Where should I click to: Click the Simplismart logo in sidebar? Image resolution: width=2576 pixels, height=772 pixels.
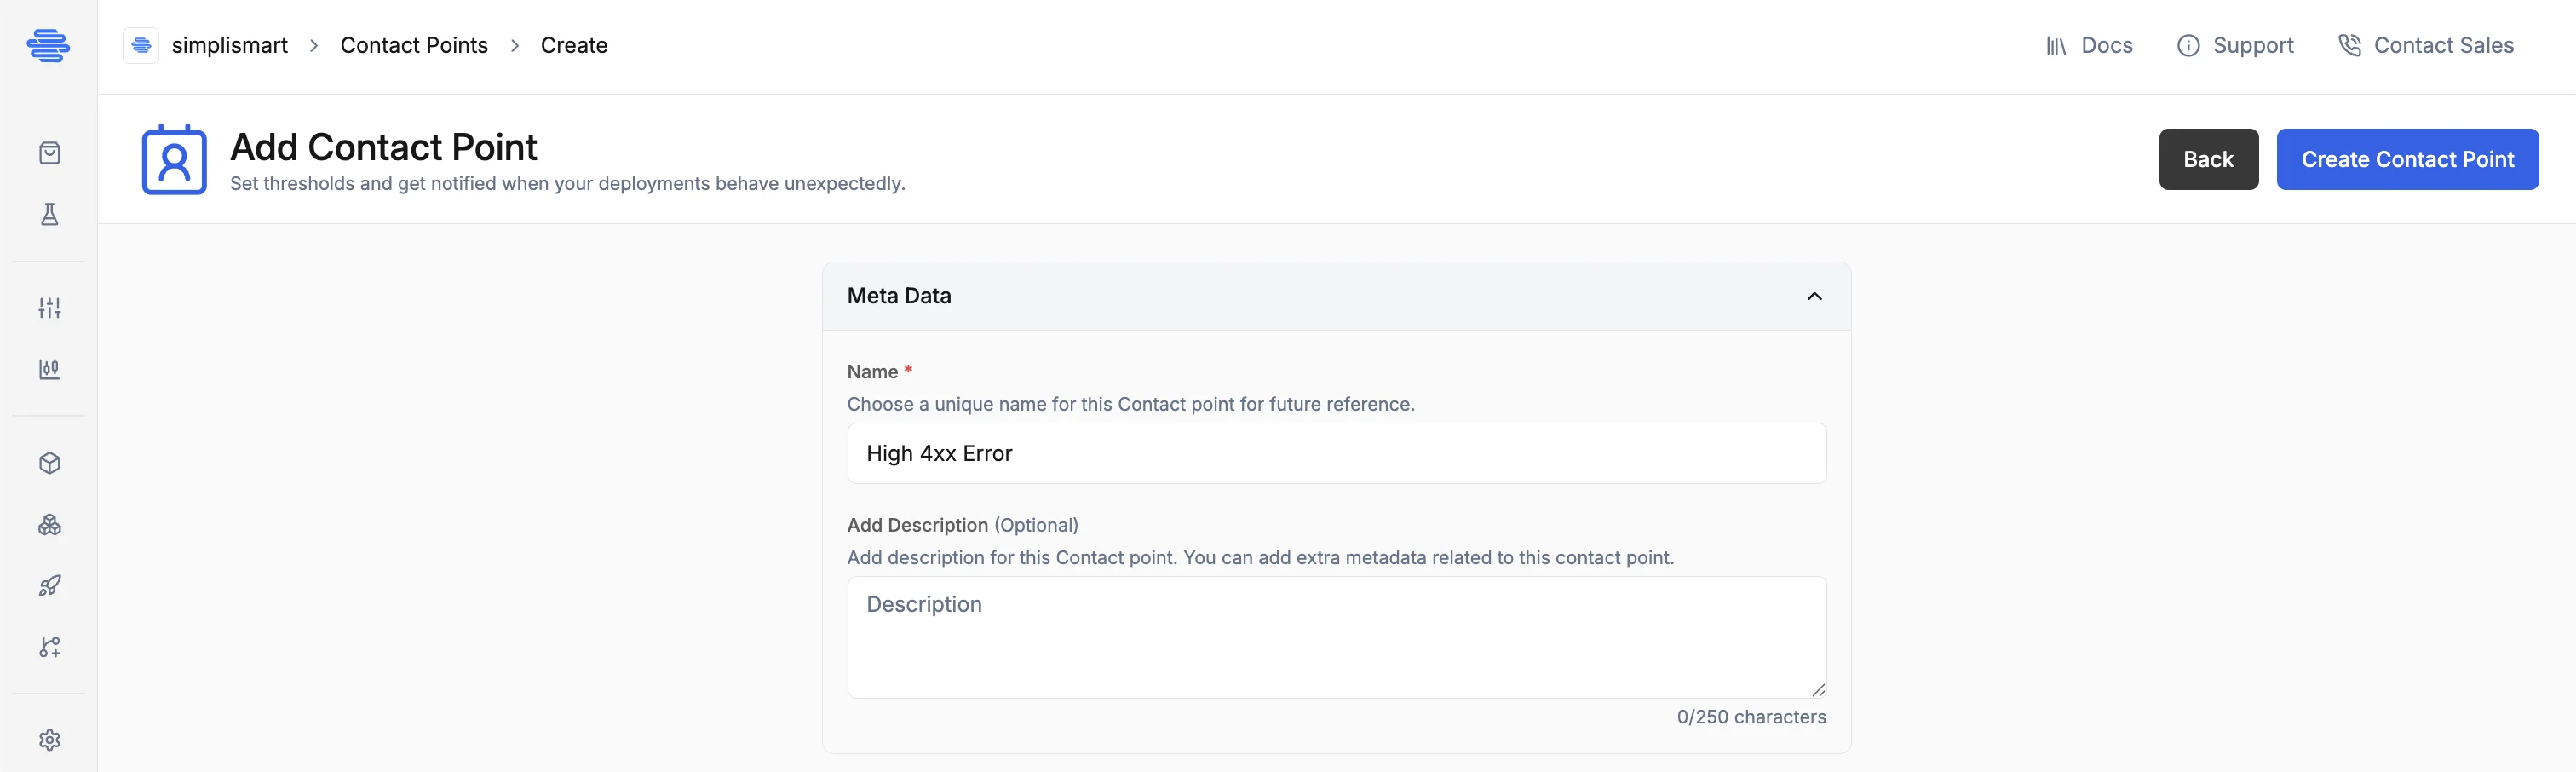click(x=48, y=46)
